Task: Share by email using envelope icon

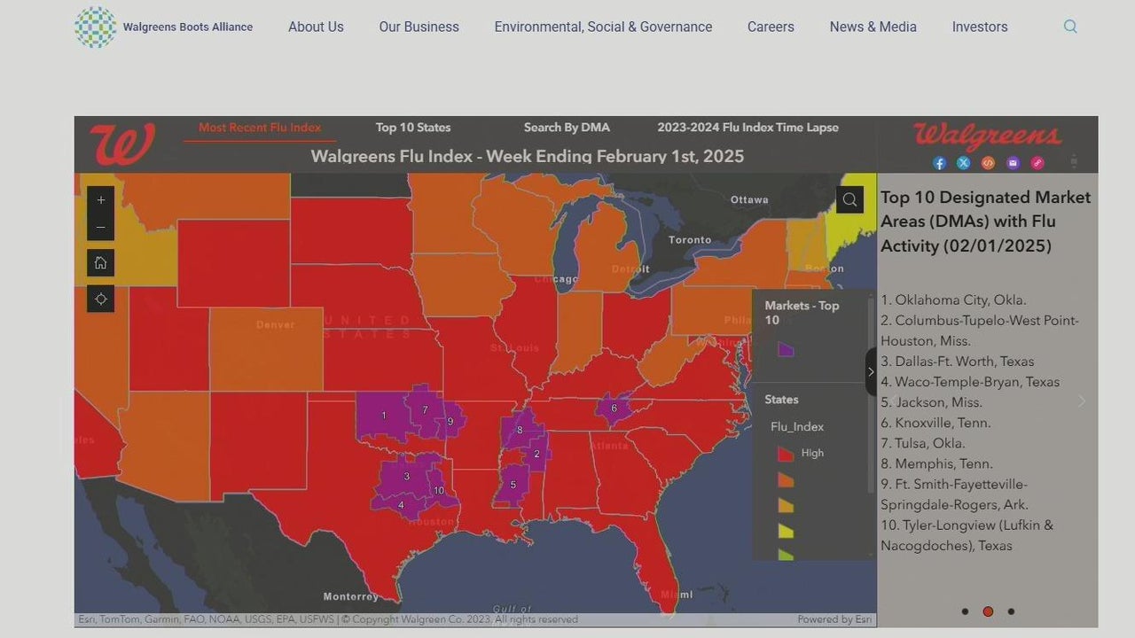Action: [x=1013, y=163]
